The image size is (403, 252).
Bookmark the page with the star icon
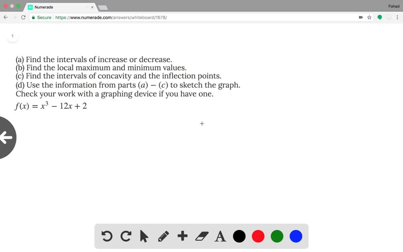pyautogui.click(x=369, y=17)
